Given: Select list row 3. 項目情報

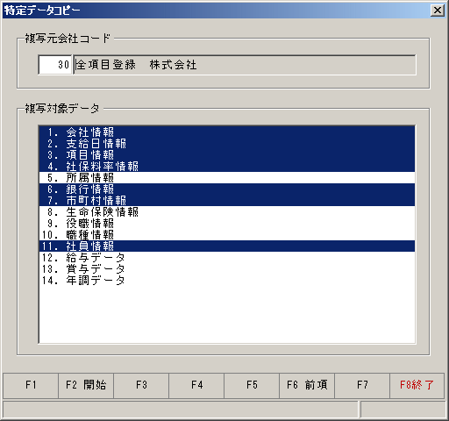Looking at the screenshot, I should click(227, 154).
